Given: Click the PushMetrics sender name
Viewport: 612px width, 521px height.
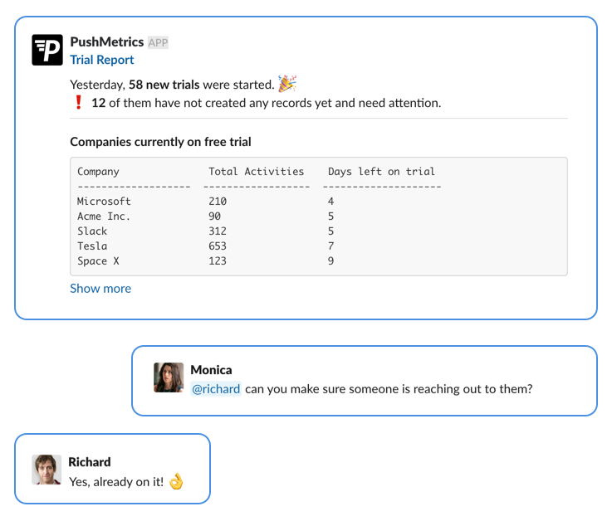Looking at the screenshot, I should 107,41.
